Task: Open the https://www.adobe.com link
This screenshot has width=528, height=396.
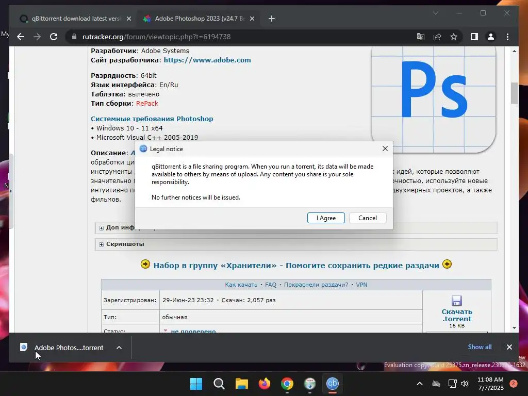Action: pyautogui.click(x=207, y=60)
